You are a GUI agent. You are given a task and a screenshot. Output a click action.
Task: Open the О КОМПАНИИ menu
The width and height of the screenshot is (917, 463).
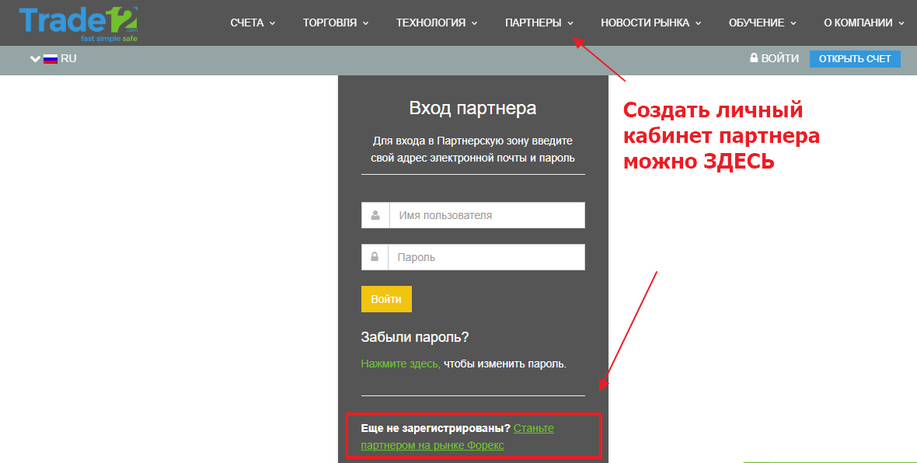858,23
